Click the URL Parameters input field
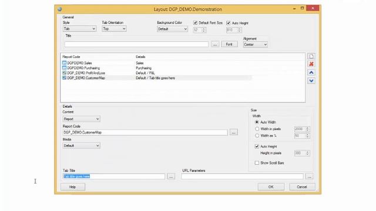Image resolution: width=376 pixels, height=211 pixels. click(242, 176)
